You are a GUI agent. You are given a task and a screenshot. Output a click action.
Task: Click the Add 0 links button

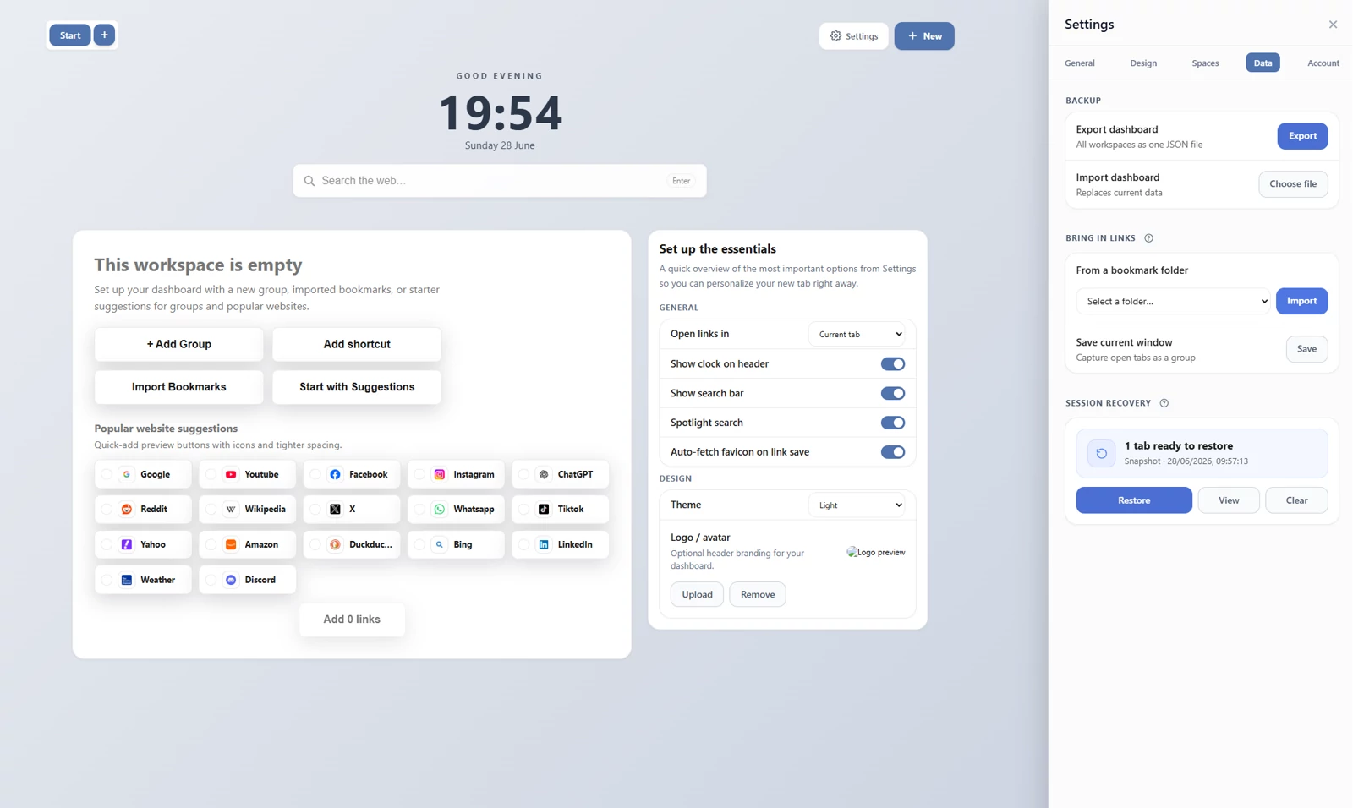tap(352, 620)
